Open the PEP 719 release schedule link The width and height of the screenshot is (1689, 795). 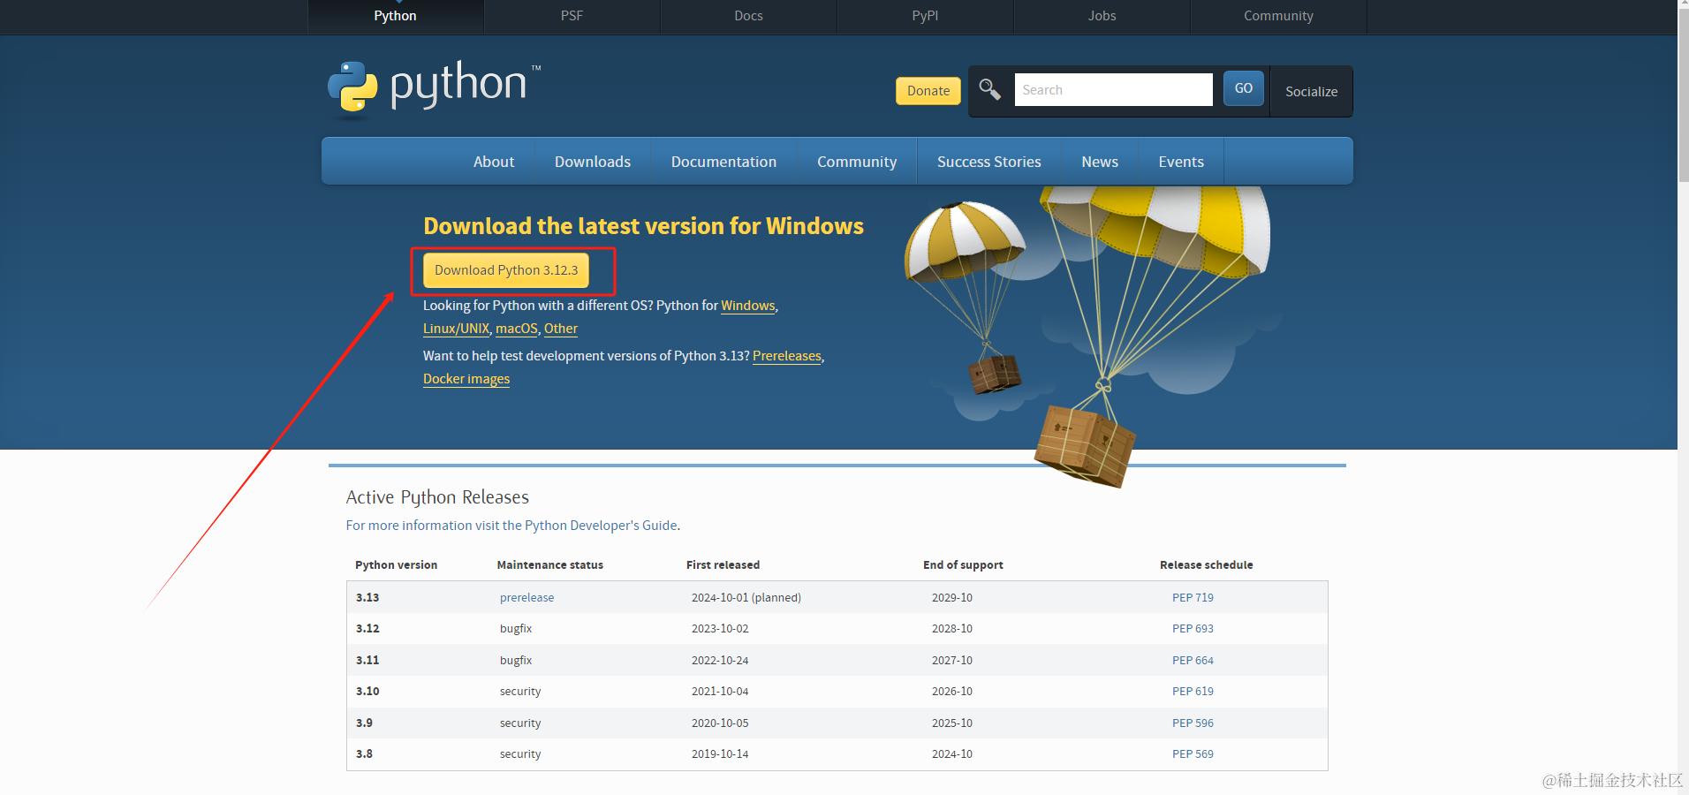1193,598
